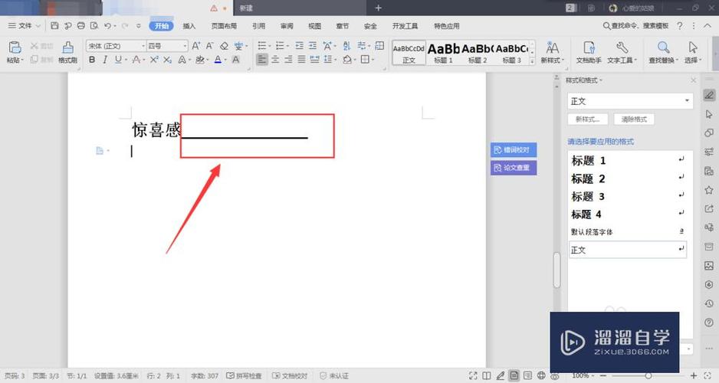Switch to the 引用 ribbon tab

(258, 26)
